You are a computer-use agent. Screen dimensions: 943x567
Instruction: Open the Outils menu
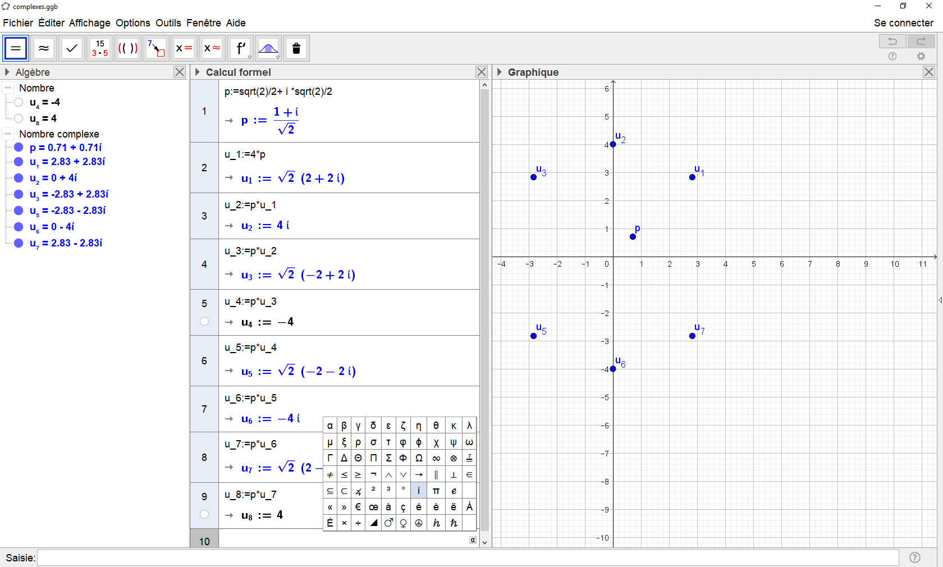pyautogui.click(x=168, y=23)
